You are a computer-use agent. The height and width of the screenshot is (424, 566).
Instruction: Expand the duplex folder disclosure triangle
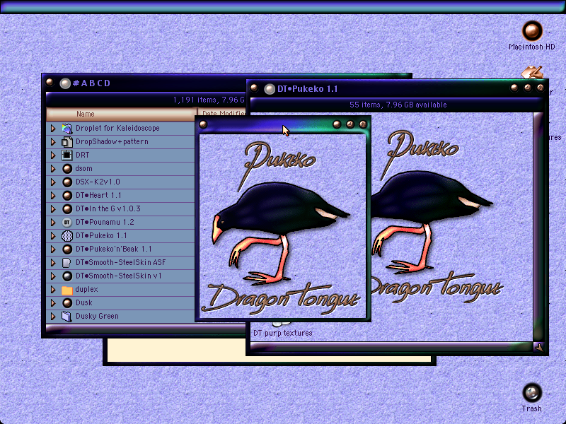pyautogui.click(x=53, y=290)
